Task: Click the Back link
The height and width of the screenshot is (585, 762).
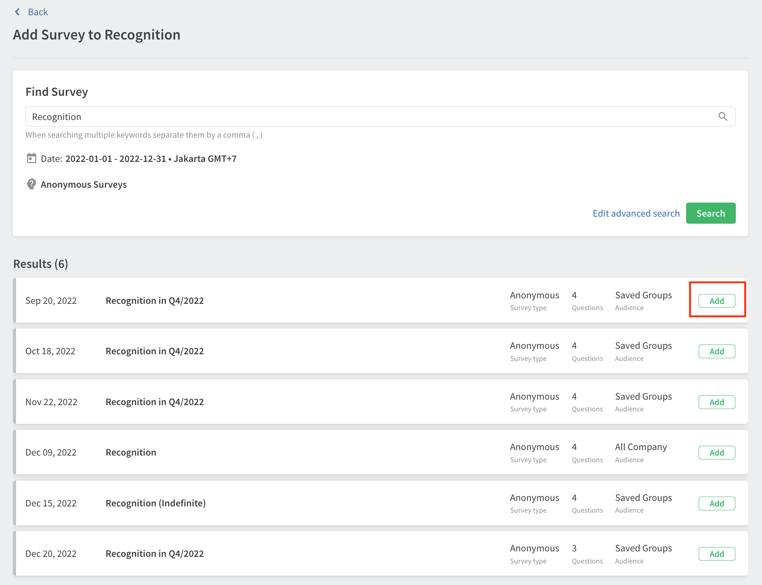Action: click(38, 12)
